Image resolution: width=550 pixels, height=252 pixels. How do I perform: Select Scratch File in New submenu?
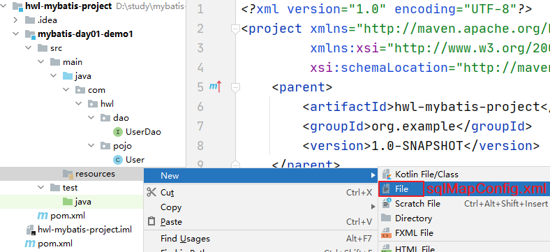[x=464, y=204]
